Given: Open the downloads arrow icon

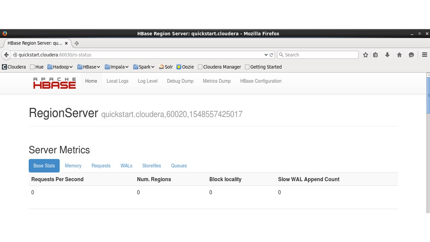Looking at the screenshot, I should [x=387, y=55].
